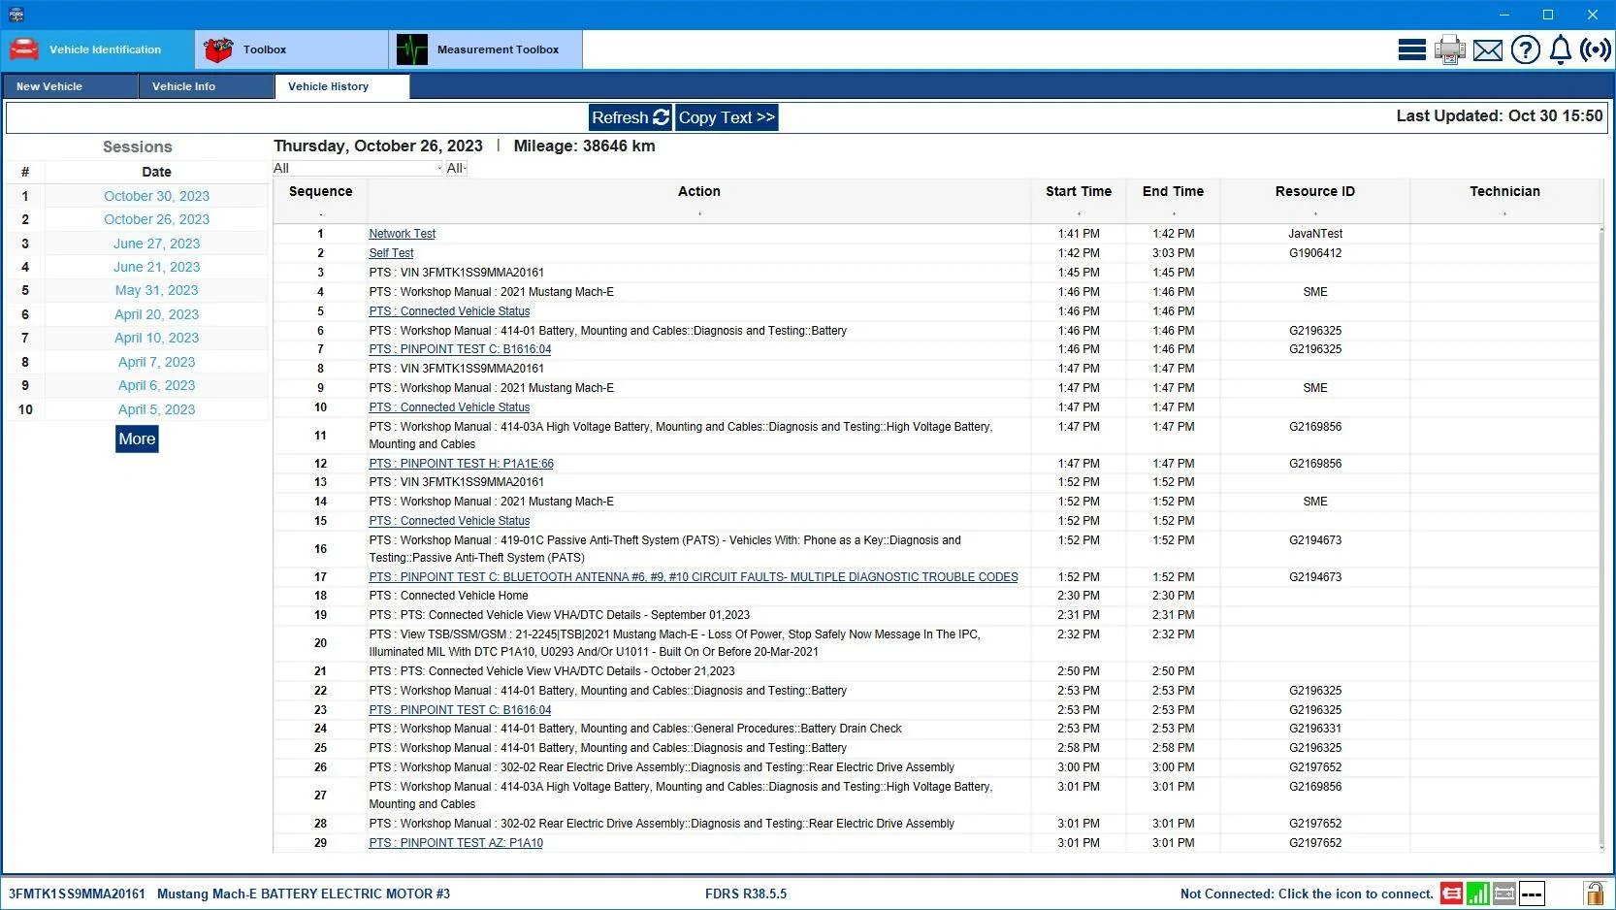The image size is (1616, 910).
Task: Open the Toolbox tab
Action: click(x=291, y=49)
